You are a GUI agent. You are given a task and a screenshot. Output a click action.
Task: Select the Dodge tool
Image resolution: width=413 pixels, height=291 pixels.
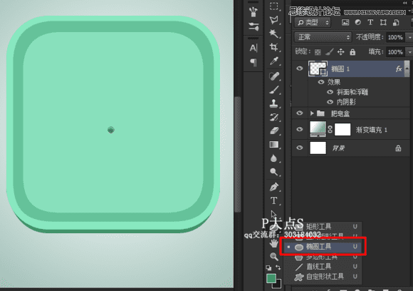[274, 172]
